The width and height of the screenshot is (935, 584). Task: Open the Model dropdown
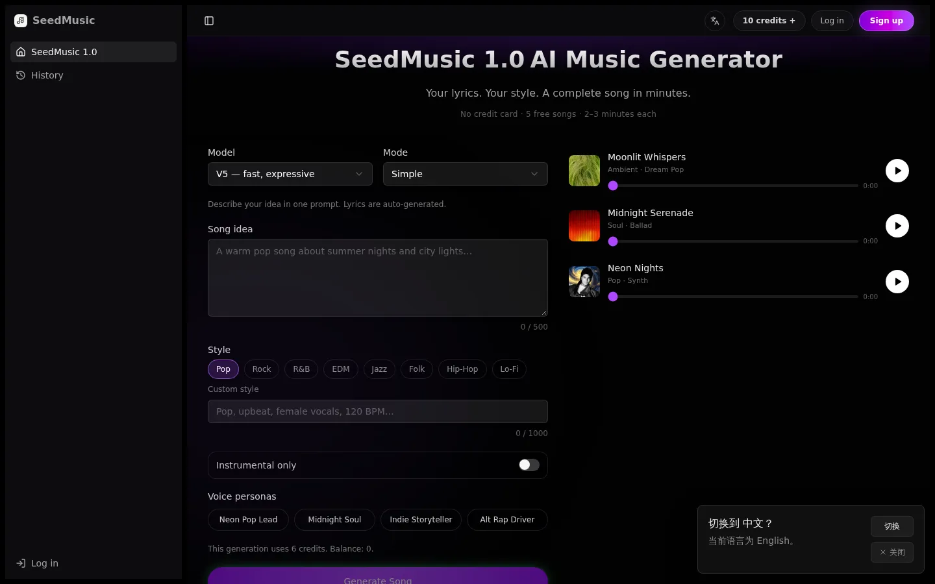(290, 174)
